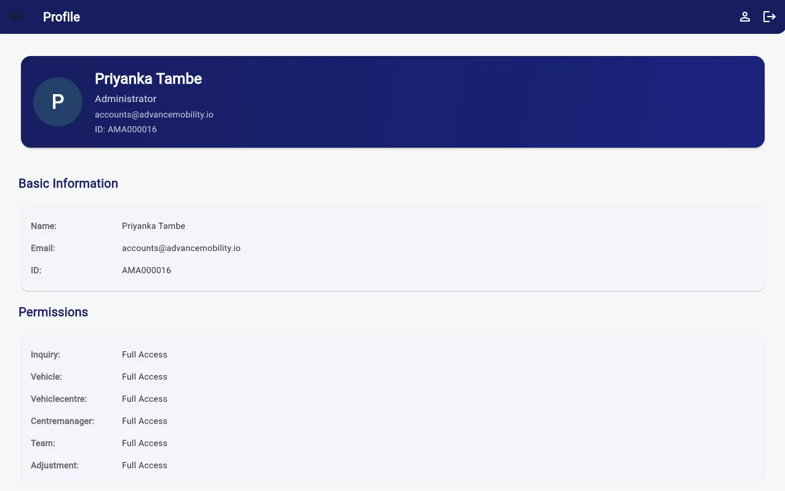
Task: Click the Vehicle: permission label
Action: click(x=46, y=377)
